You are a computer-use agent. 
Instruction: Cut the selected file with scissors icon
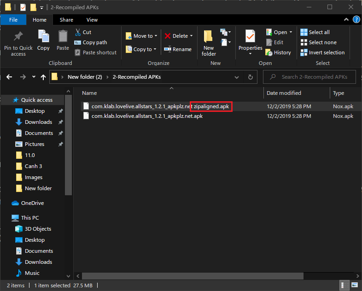click(x=83, y=32)
